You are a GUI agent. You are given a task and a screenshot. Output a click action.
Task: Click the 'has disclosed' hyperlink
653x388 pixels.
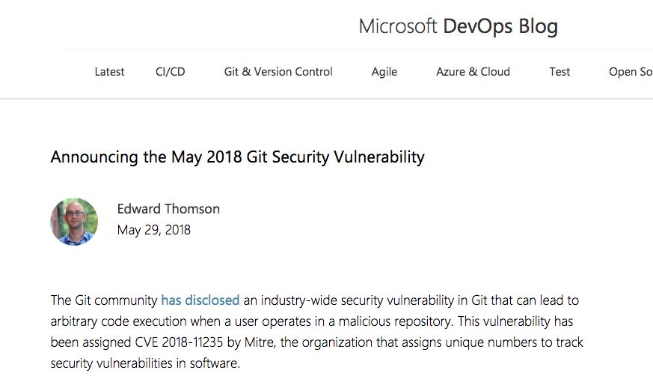pyautogui.click(x=200, y=300)
